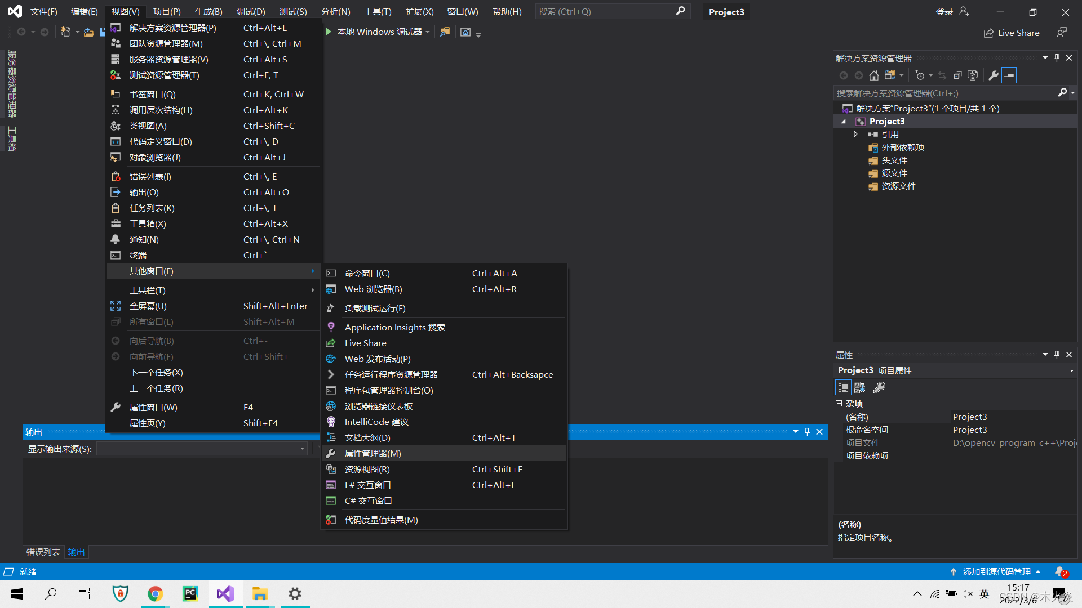Viewport: 1082px width, 608px height.
Task: Select 命令窗口 in the other windows submenu
Action: (444, 273)
